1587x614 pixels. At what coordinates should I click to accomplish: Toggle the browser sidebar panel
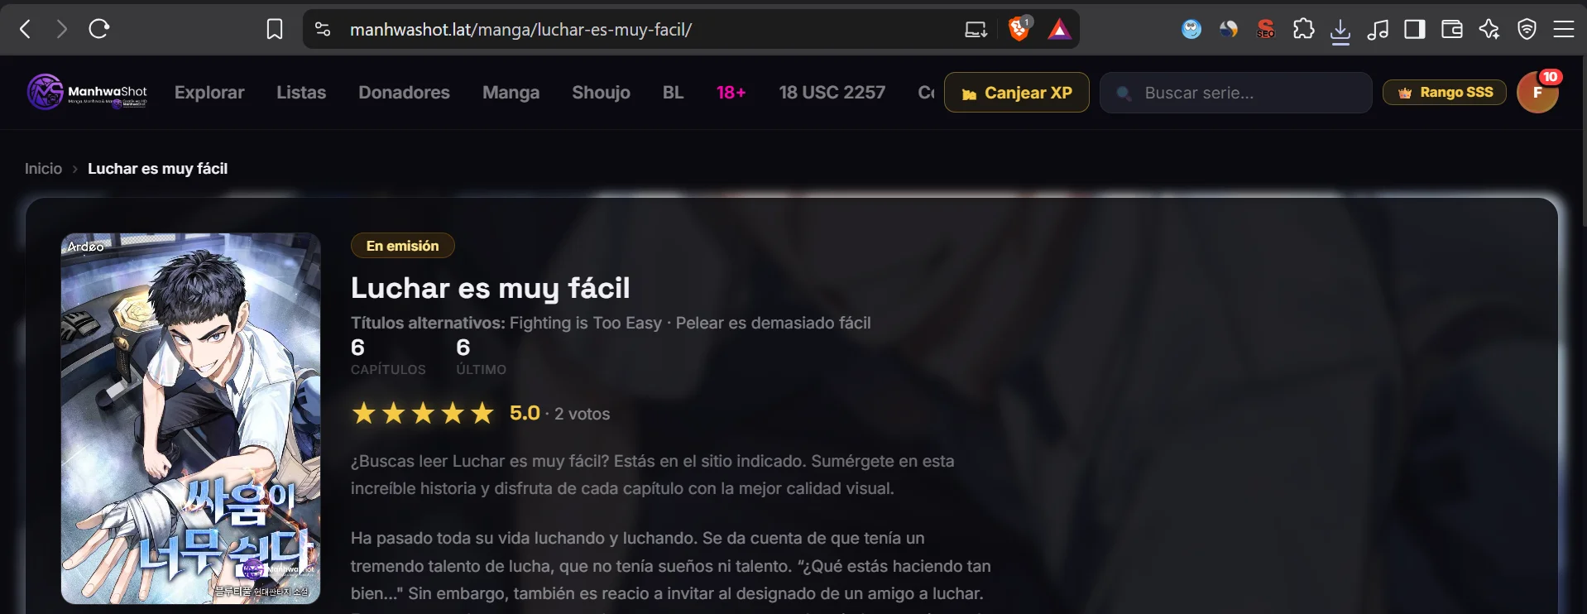tap(1415, 30)
